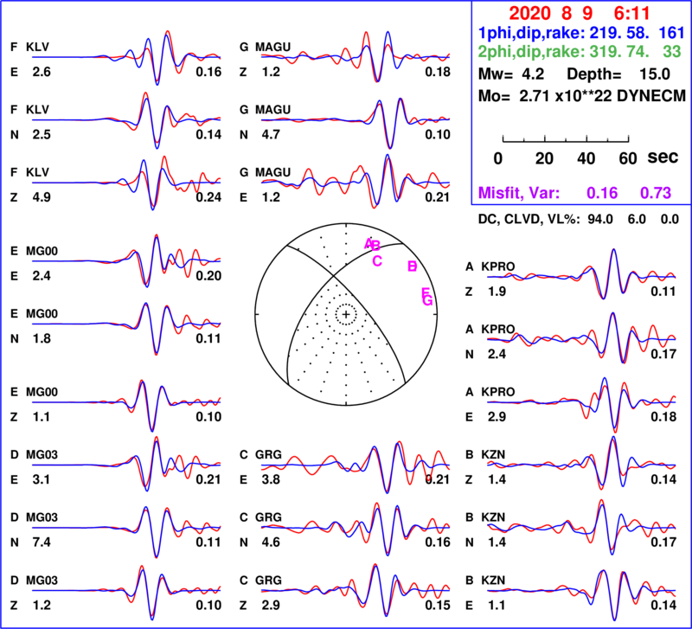The height and width of the screenshot is (629, 692).
Task: Click the KZN label of the Z-component trace
Action: pyautogui.click(x=493, y=454)
